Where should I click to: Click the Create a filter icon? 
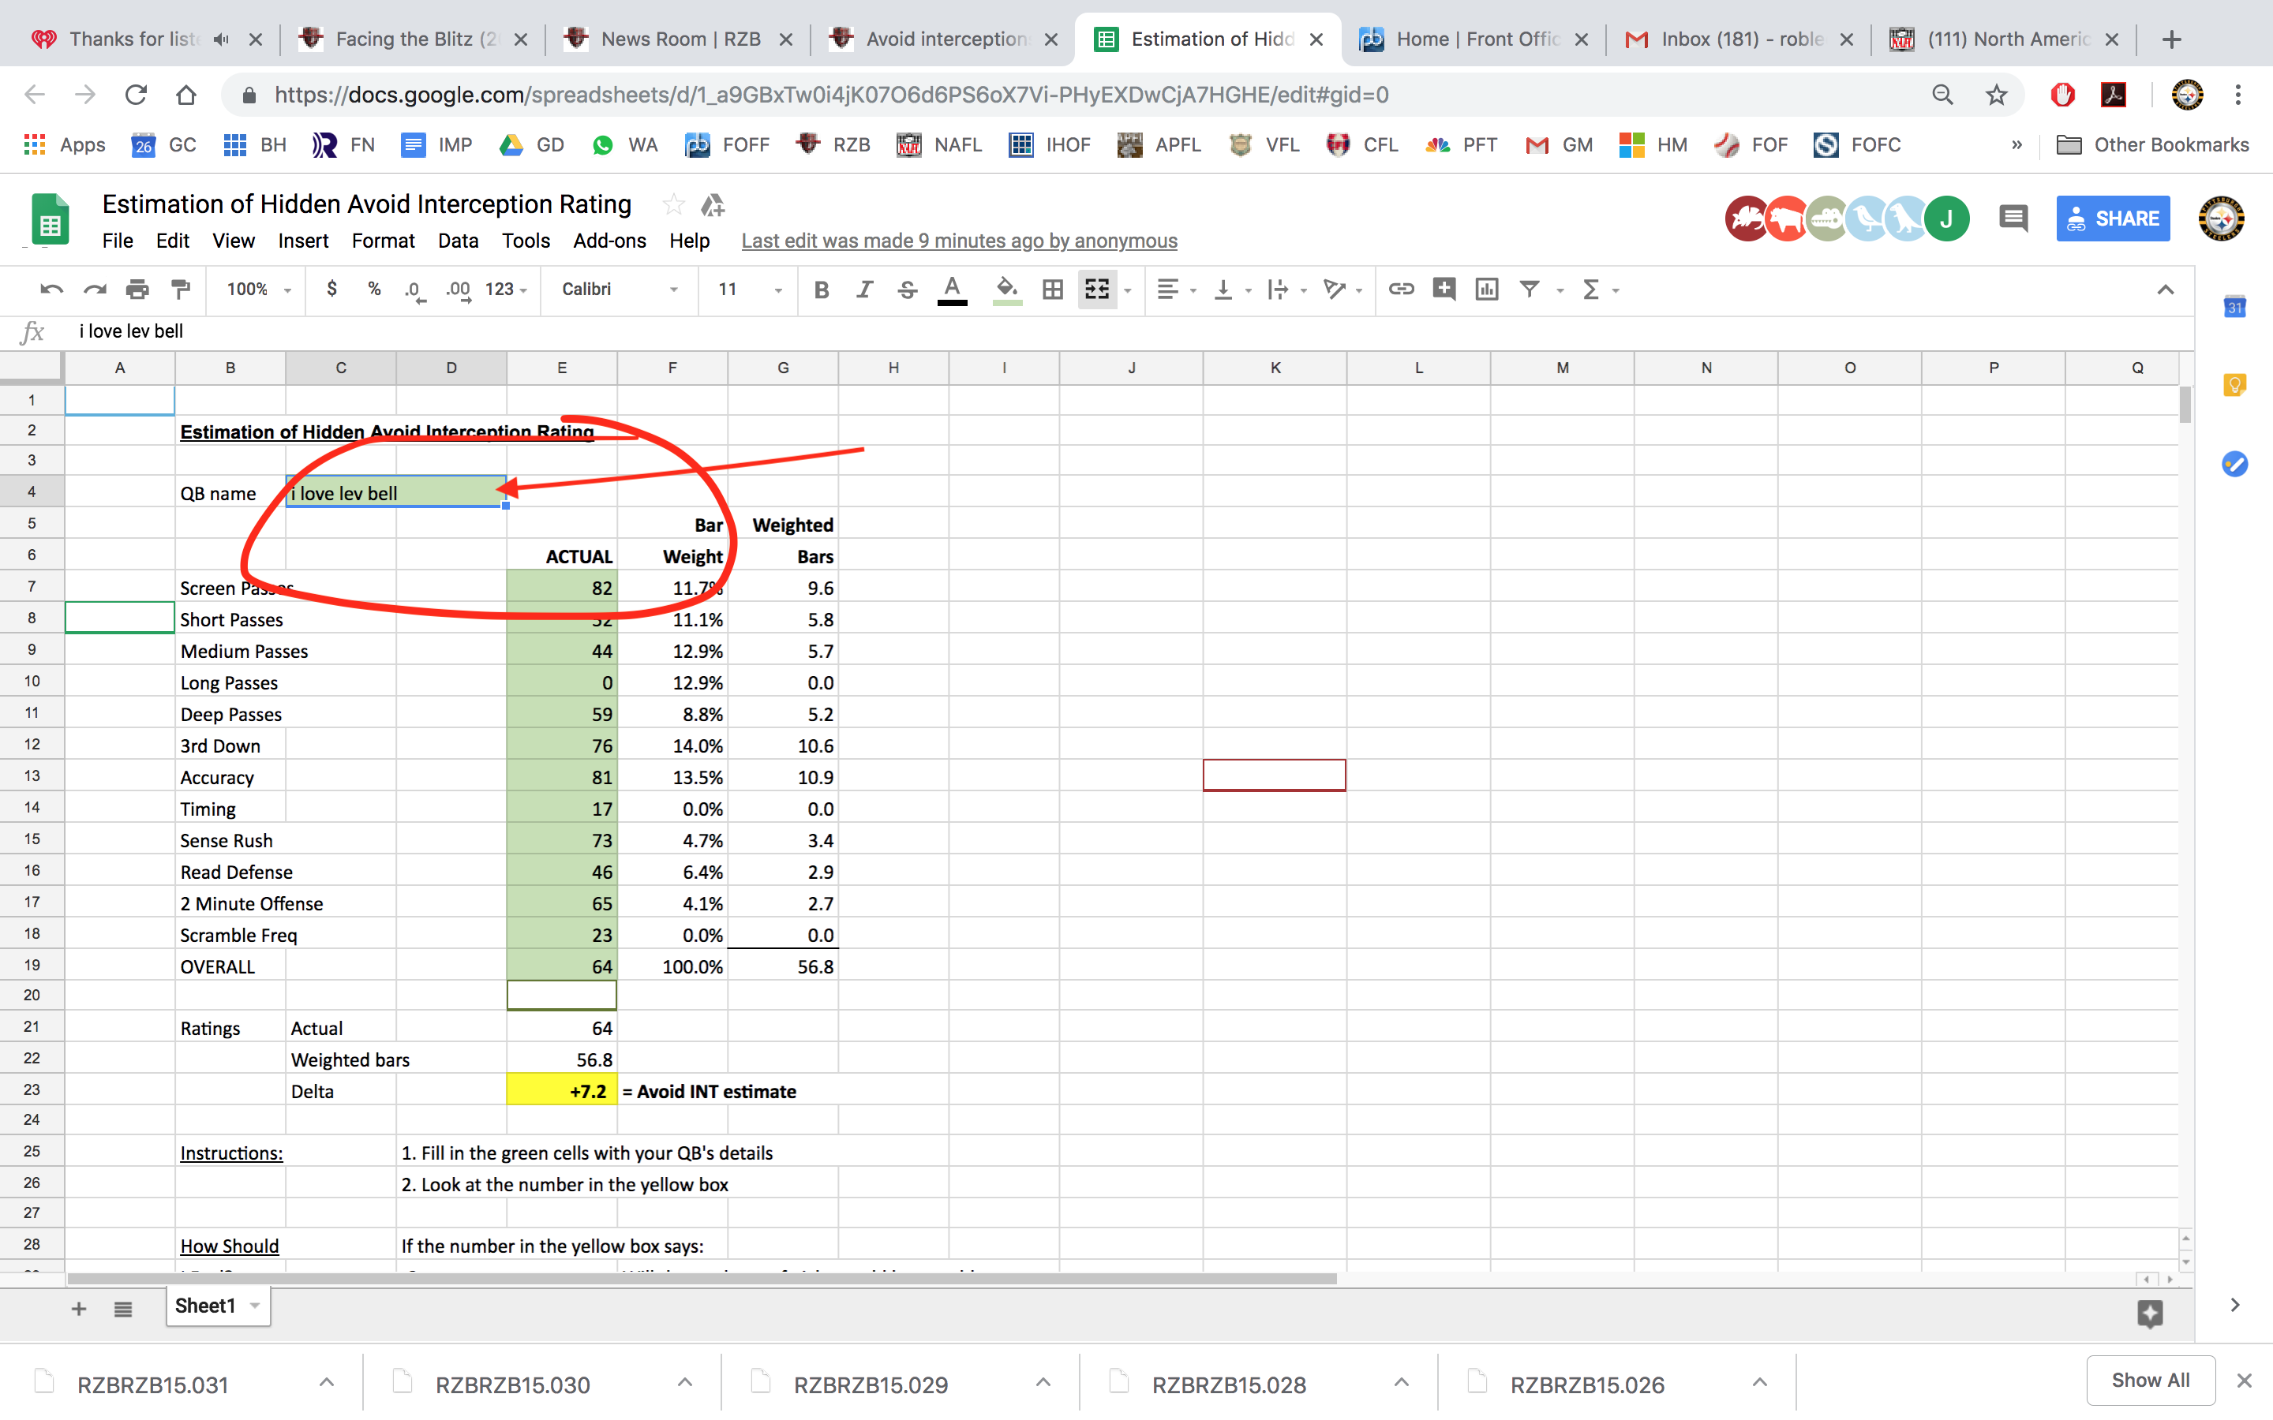point(1529,290)
